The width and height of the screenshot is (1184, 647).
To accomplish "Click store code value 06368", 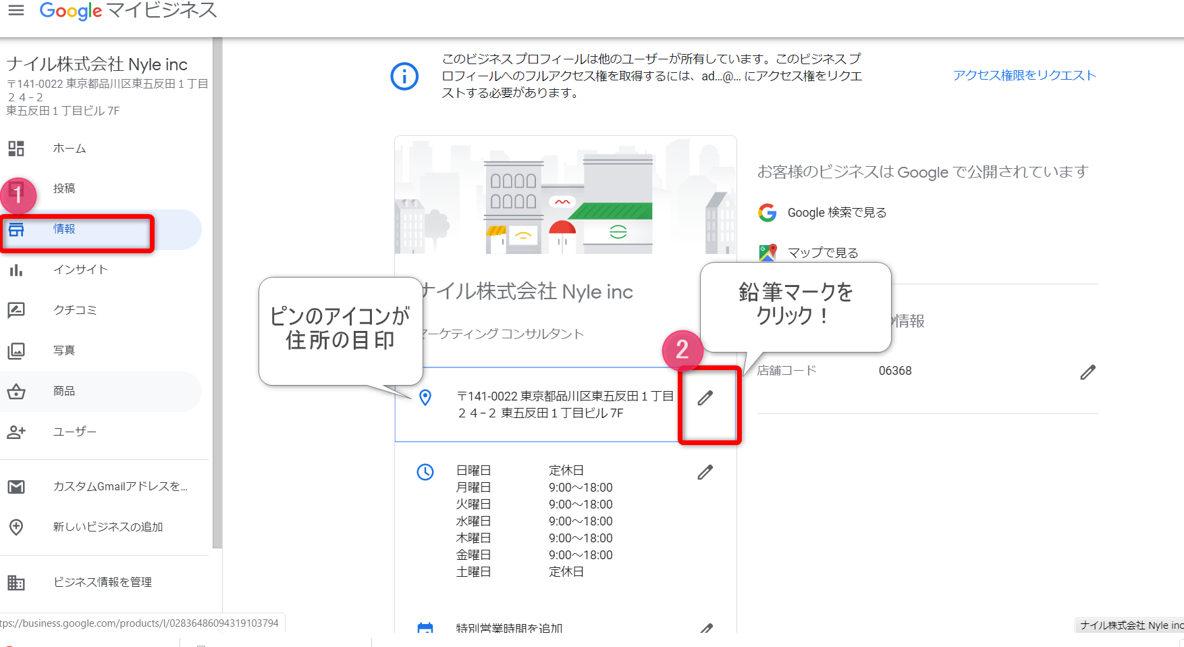I will [x=895, y=371].
